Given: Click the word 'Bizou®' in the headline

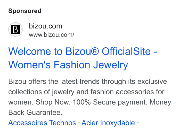Looking at the screenshot, I should [x=82, y=51].
